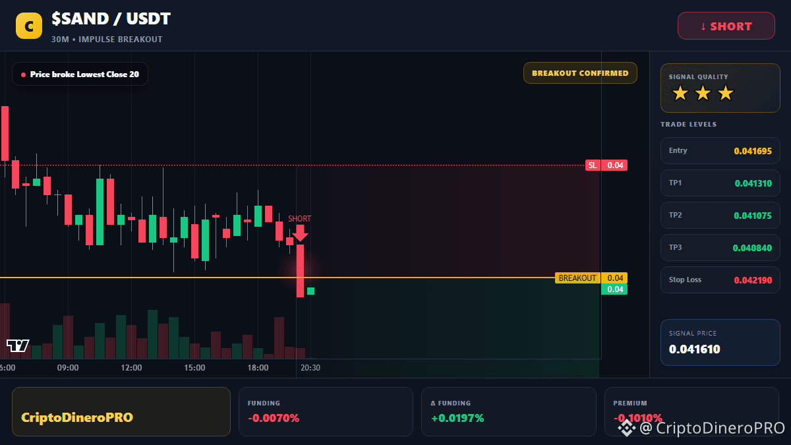The height and width of the screenshot is (445, 791).
Task: Click the Funding -0.0070% card
Action: pos(326,411)
